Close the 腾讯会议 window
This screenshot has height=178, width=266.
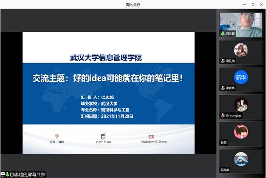pos(261,5)
